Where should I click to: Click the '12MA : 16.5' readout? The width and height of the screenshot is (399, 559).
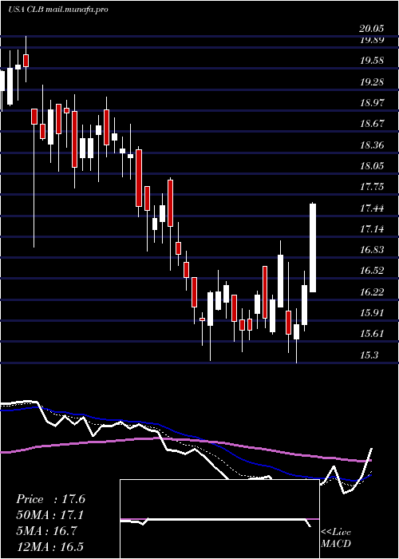[x=49, y=547]
